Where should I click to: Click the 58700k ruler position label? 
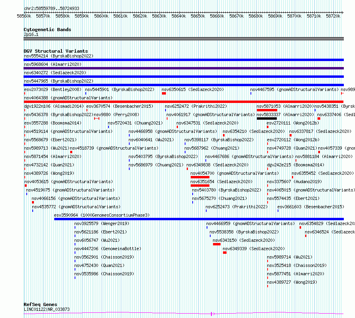coord(294,16)
